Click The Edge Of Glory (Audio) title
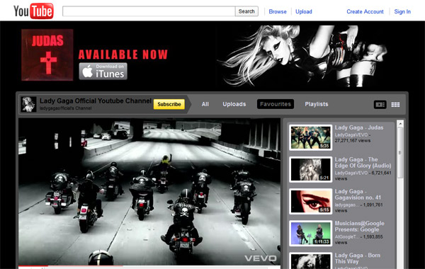This screenshot has height=269, width=425. coord(363,163)
